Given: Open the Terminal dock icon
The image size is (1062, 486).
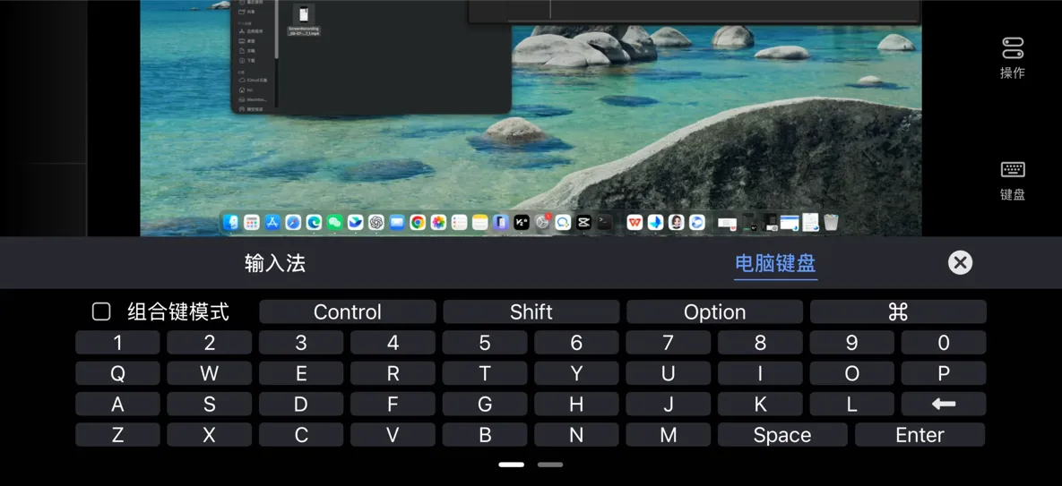Looking at the screenshot, I should [x=604, y=222].
